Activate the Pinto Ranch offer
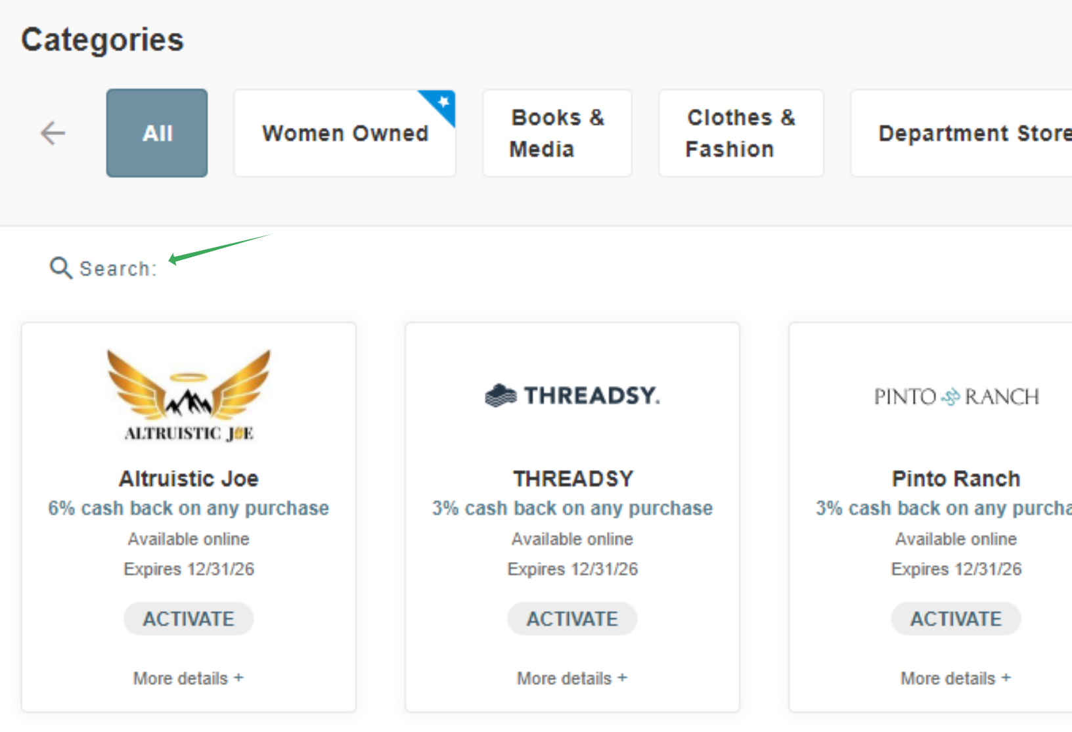Image resolution: width=1072 pixels, height=732 pixels. (x=956, y=618)
